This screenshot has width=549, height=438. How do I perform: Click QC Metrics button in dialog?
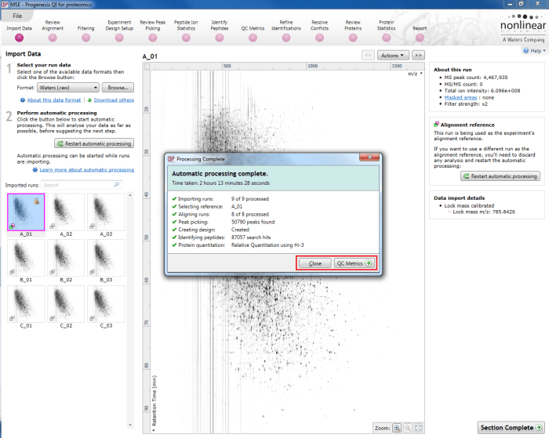click(354, 263)
